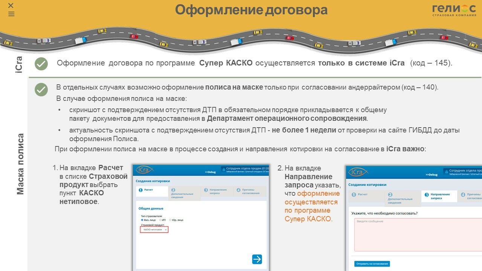Click the Гелиос insurance company logo
The height and width of the screenshot is (271, 482).
454,10
